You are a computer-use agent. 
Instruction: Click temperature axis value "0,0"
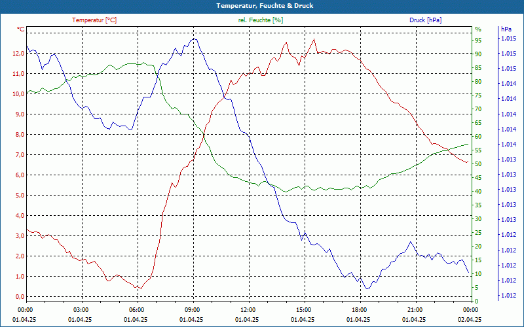[20, 297]
